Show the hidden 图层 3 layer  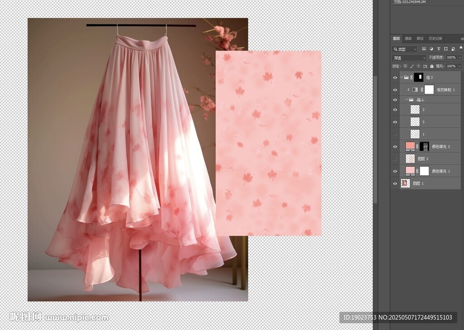pyautogui.click(x=395, y=159)
